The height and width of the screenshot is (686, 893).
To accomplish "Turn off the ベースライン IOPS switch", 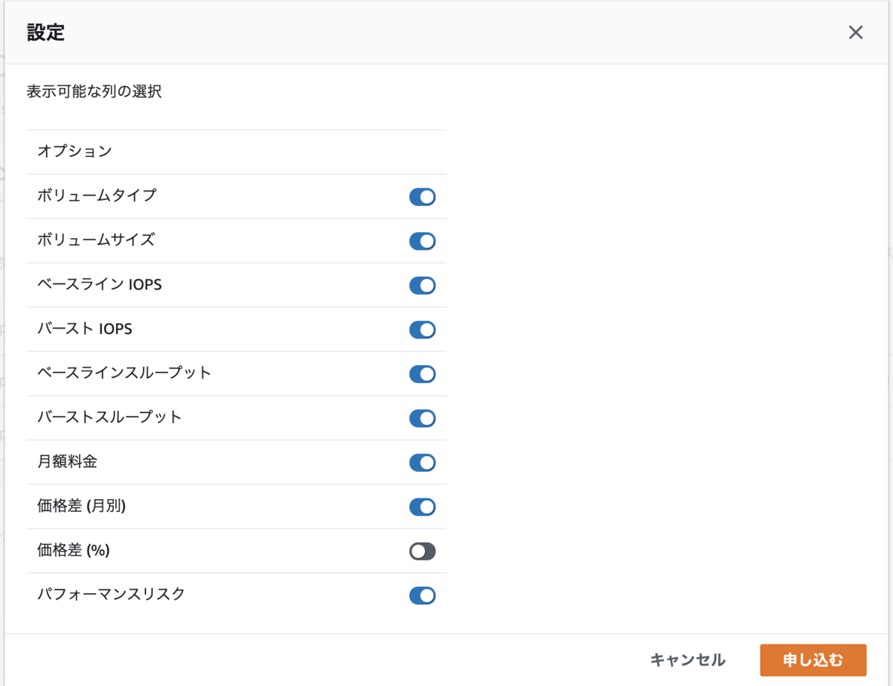I will click(x=422, y=286).
